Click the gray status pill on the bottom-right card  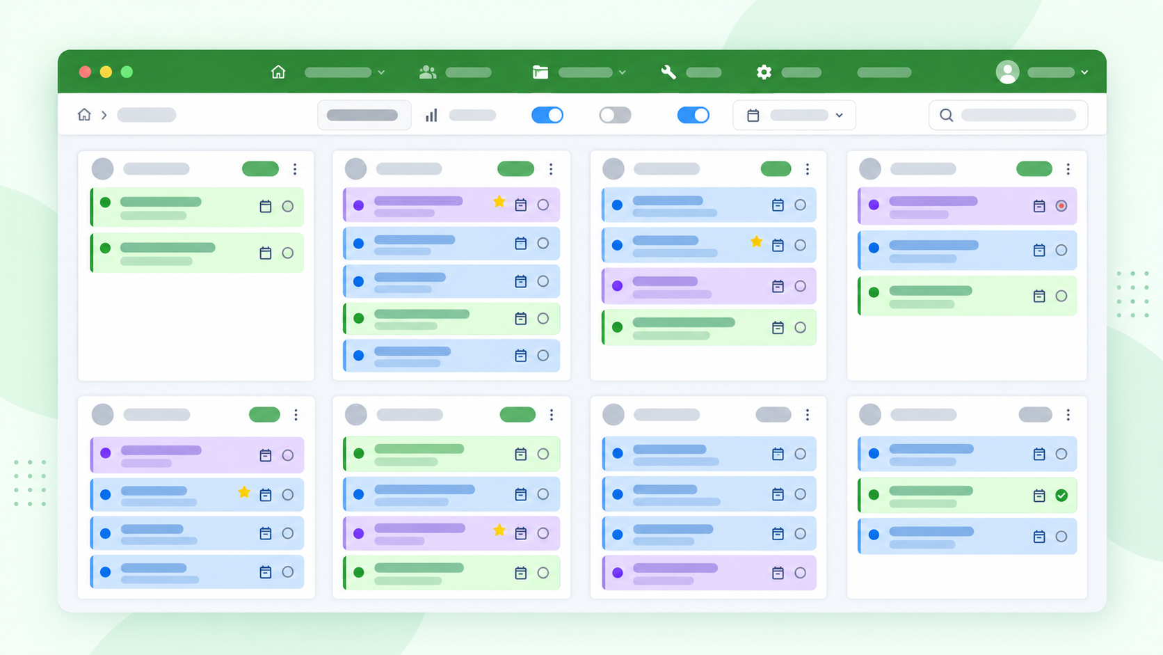tap(1035, 415)
